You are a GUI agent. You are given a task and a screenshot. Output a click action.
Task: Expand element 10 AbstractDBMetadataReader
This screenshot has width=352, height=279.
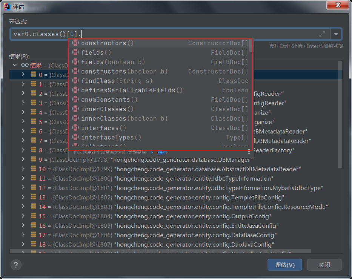23,169
